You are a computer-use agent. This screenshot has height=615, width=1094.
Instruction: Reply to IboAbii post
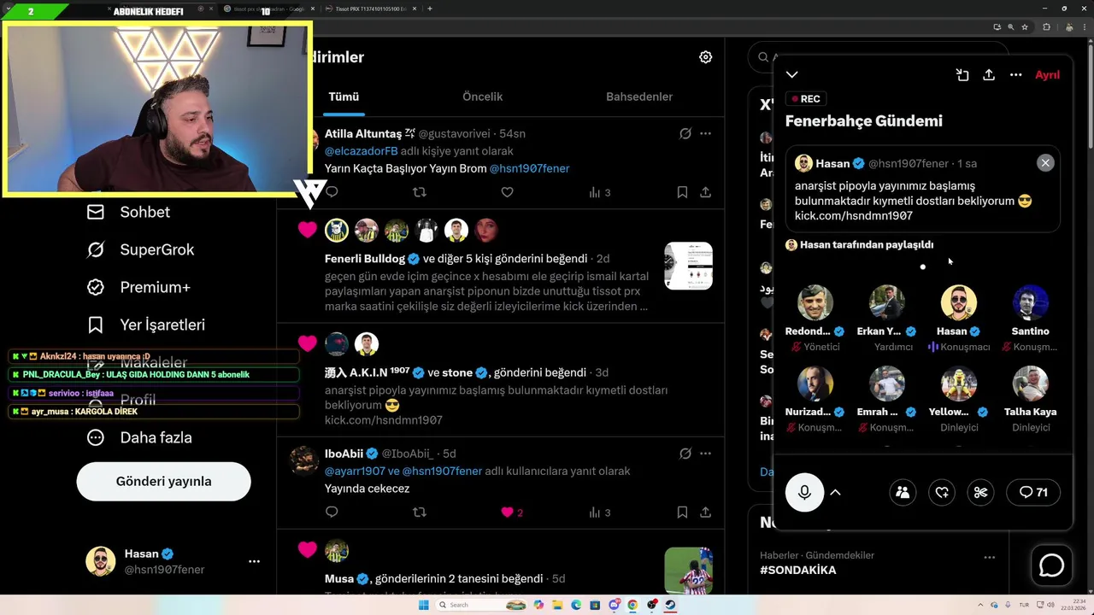point(332,512)
